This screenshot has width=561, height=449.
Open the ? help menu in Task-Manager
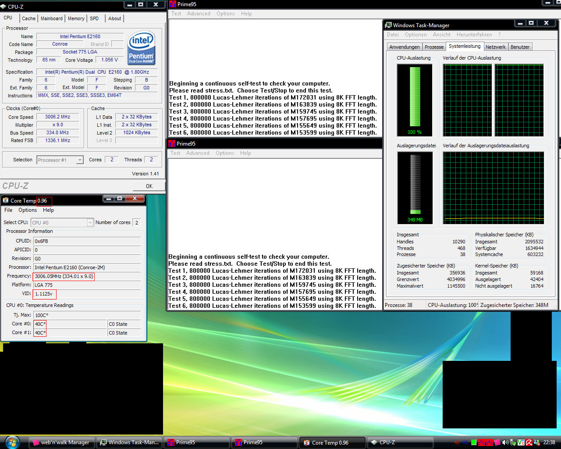coord(499,35)
